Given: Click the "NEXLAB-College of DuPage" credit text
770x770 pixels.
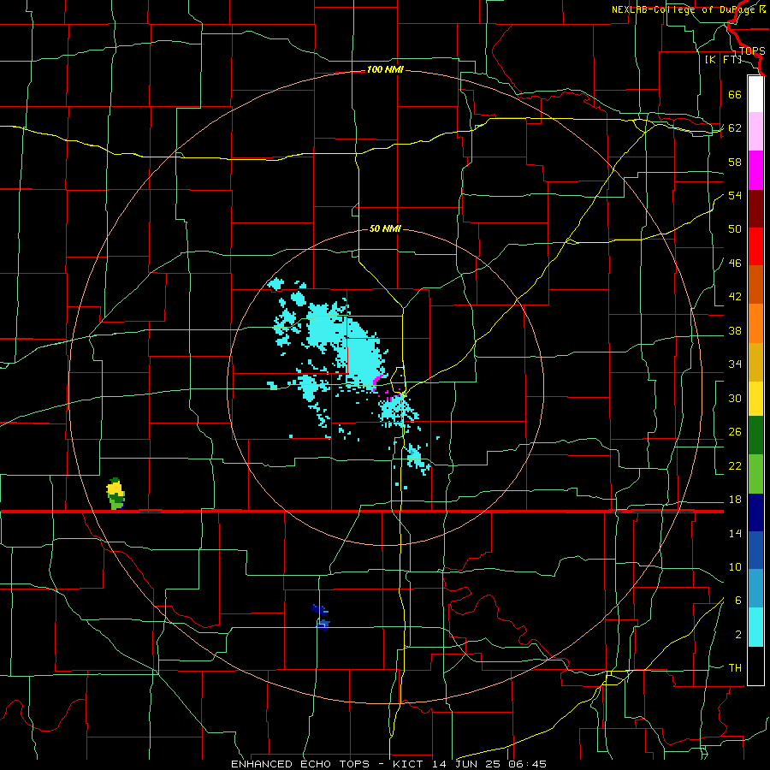Looking at the screenshot, I should click(x=683, y=9).
